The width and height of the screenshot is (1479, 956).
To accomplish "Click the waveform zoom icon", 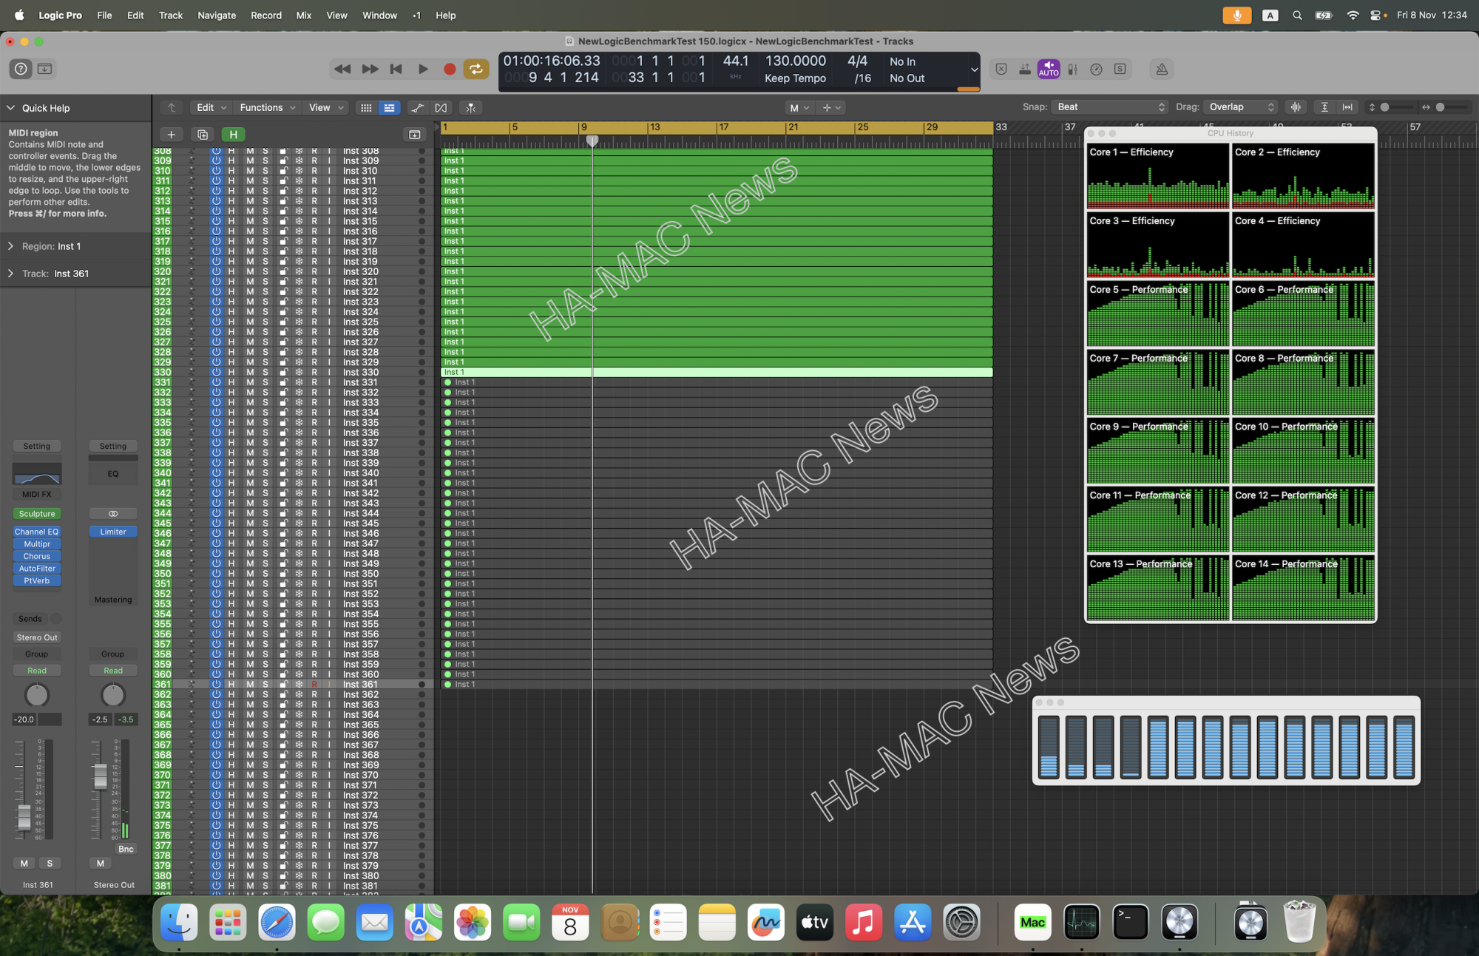I will [x=1296, y=107].
